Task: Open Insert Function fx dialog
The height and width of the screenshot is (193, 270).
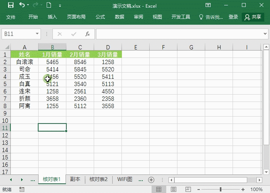Action: (88, 34)
